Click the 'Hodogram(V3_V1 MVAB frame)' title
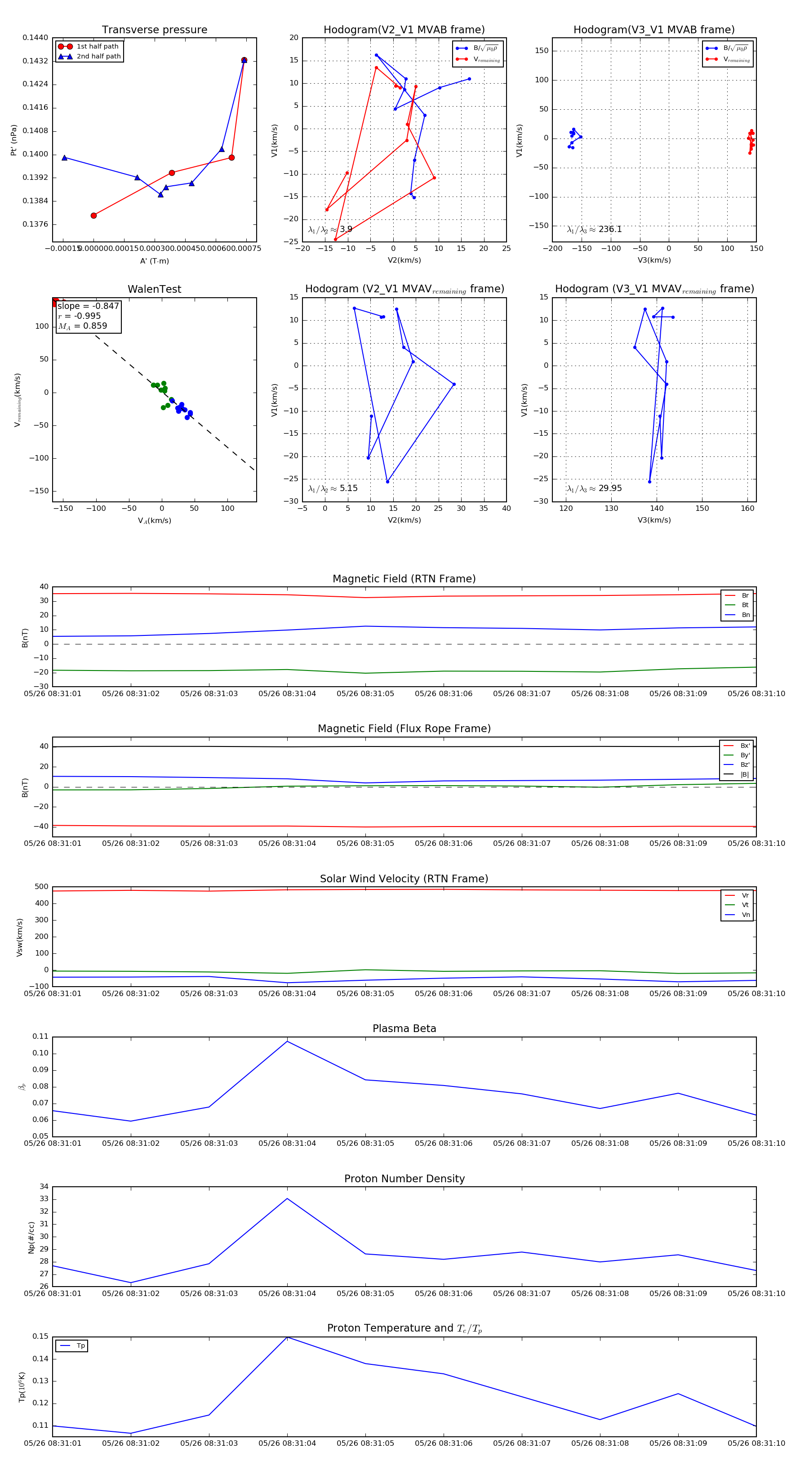 654,30
